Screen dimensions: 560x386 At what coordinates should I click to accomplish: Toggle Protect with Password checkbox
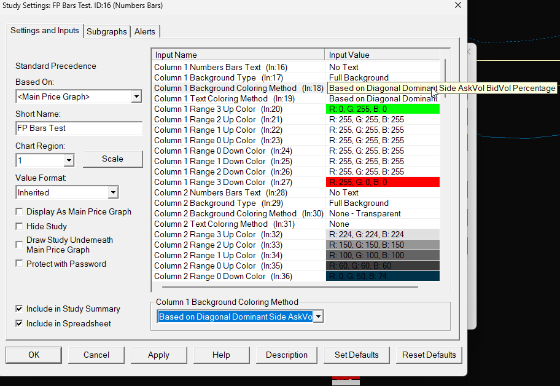(19, 264)
